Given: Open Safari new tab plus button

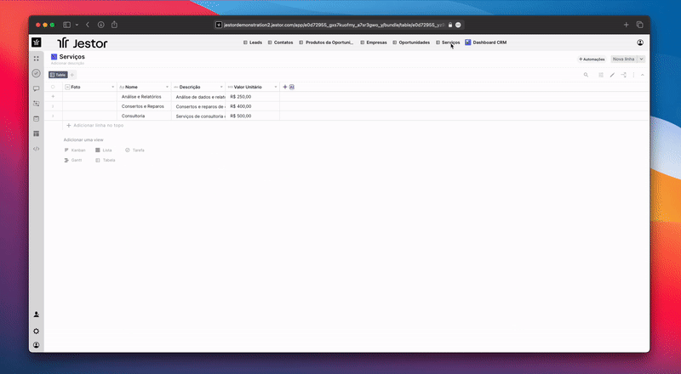Looking at the screenshot, I should click(627, 25).
